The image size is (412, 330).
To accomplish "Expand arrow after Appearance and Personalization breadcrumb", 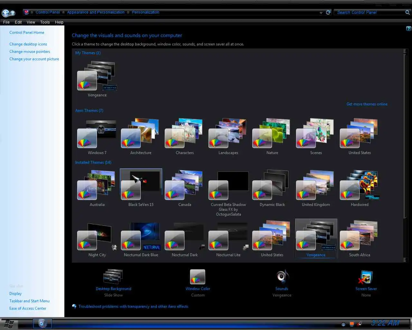I will click(128, 12).
